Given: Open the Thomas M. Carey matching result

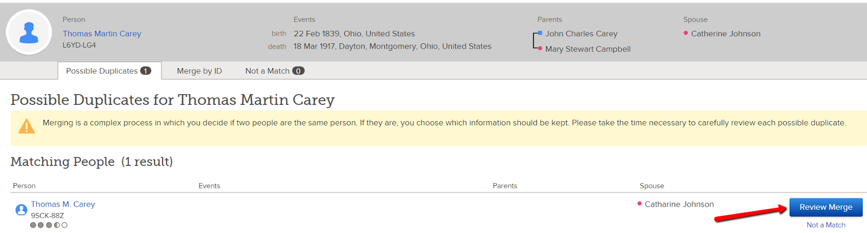Looking at the screenshot, I should point(63,204).
